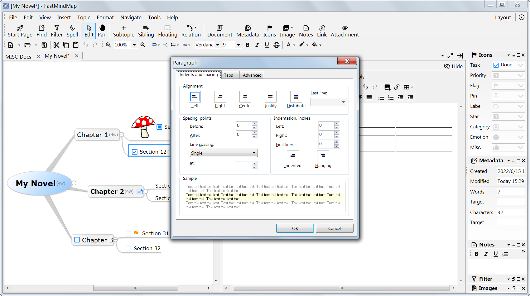Collapse the Chapter 3 branch
Image resolution: width=530 pixels, height=296 pixels.
point(115,240)
